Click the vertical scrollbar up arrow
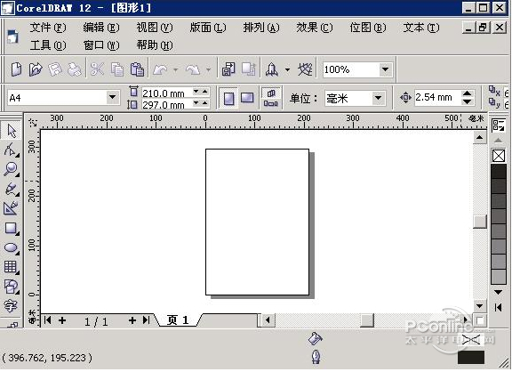Image resolution: width=512 pixels, height=372 pixels. click(479, 137)
